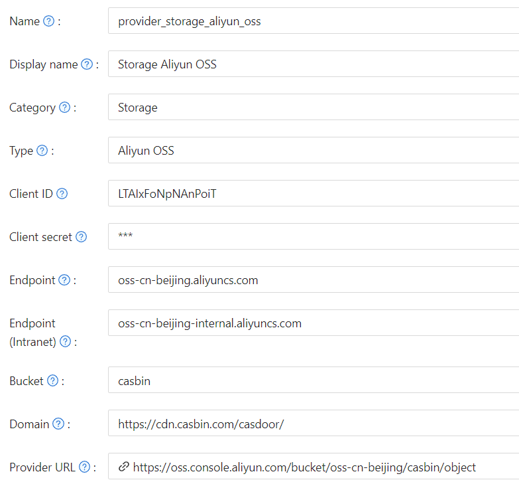
Task: Open the Type dropdown showing Aliyun OSS
Action: pos(313,151)
